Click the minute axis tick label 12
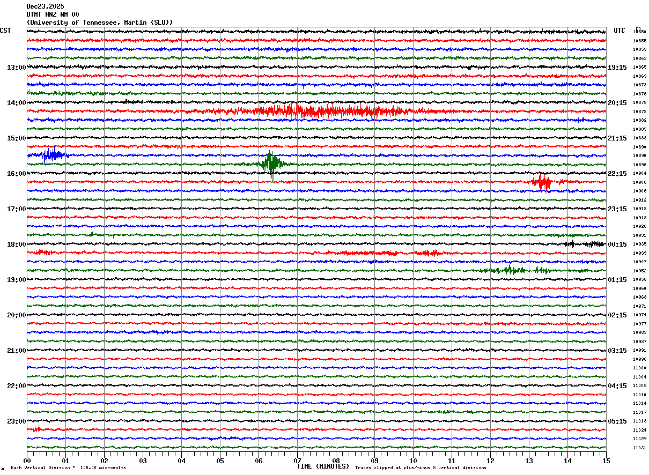 coord(490,461)
